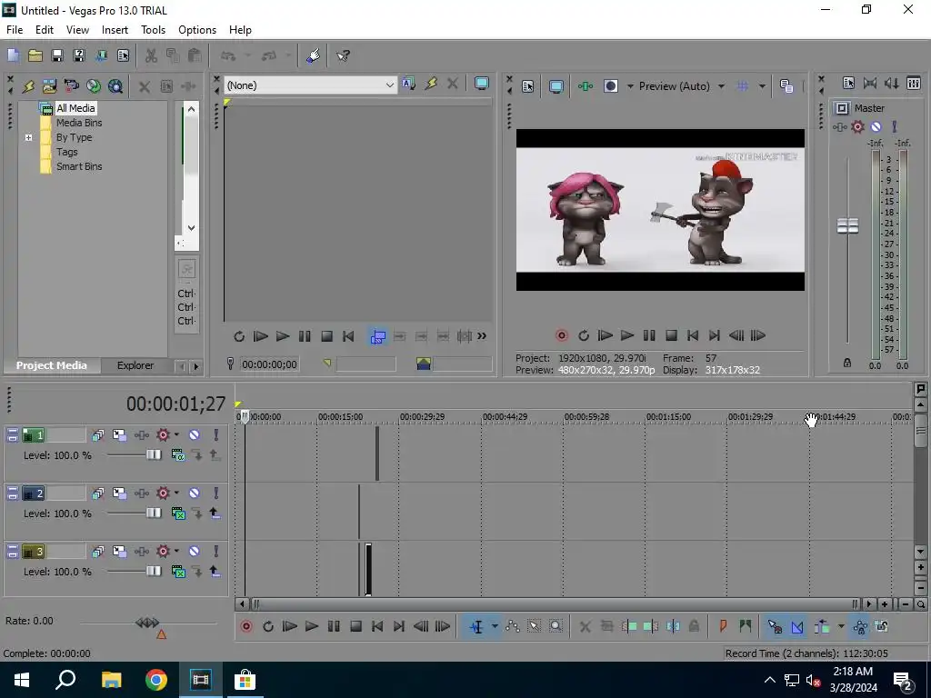Image resolution: width=931 pixels, height=698 pixels.
Task: Adjust track 1 Level slider
Action: pyautogui.click(x=153, y=455)
